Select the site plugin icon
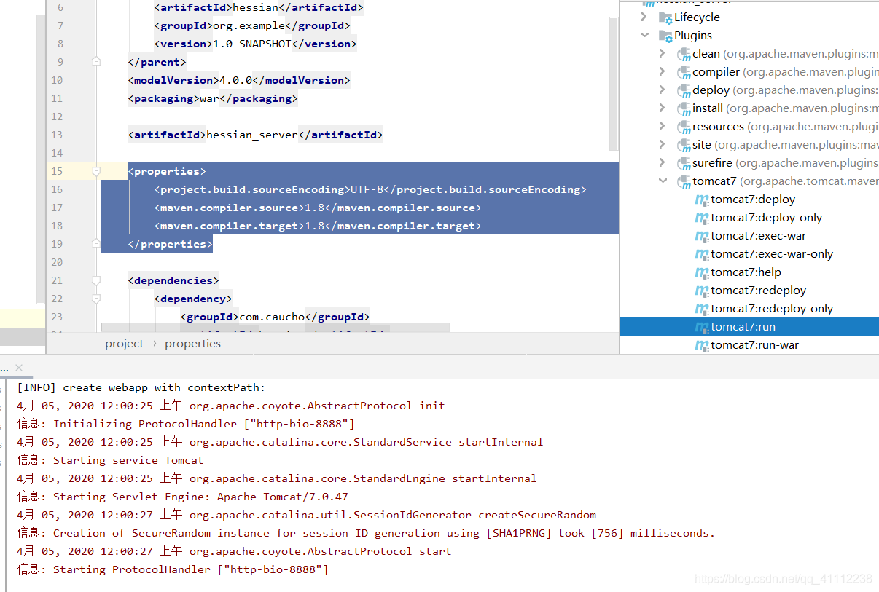 (684, 145)
